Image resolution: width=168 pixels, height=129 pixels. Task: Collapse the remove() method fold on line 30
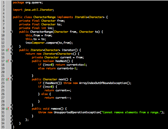[12, 109]
